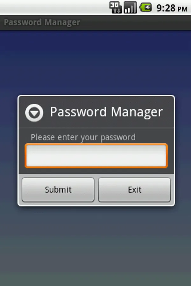Tap the 9:28 clock in status bar

[166, 8]
